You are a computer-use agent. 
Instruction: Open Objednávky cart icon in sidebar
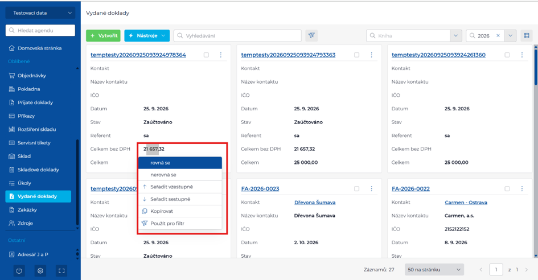click(11, 76)
